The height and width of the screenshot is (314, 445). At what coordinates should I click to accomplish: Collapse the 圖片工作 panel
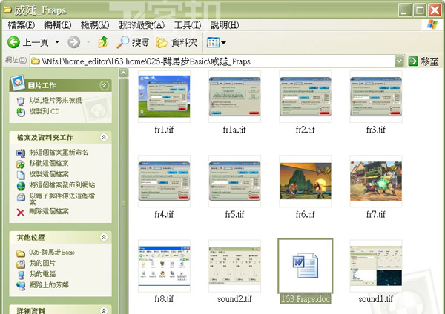click(104, 85)
